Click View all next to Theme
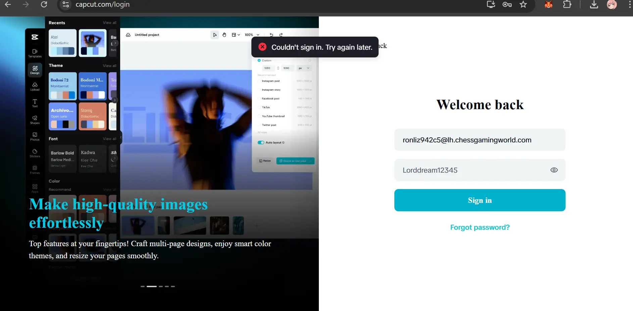633x311 pixels. click(x=109, y=65)
